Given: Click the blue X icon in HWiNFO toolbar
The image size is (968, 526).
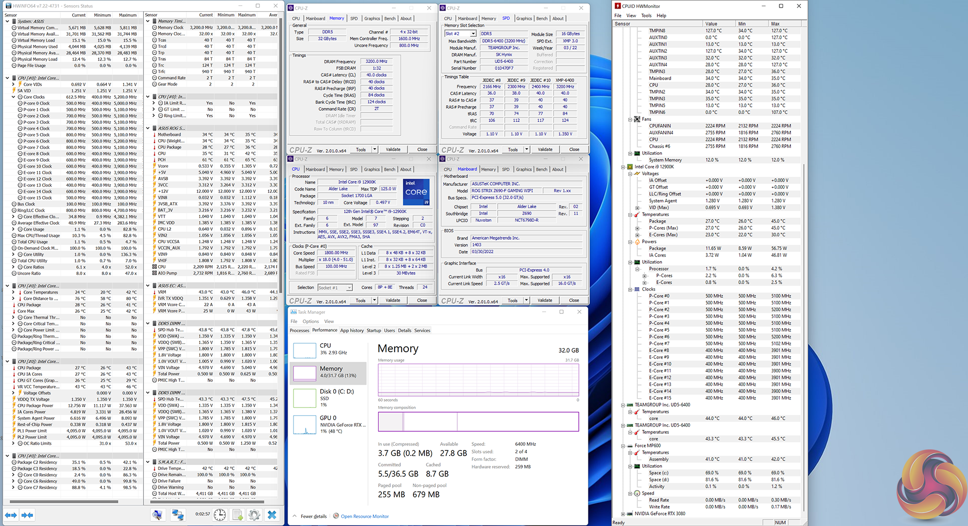Looking at the screenshot, I should pos(272,514).
